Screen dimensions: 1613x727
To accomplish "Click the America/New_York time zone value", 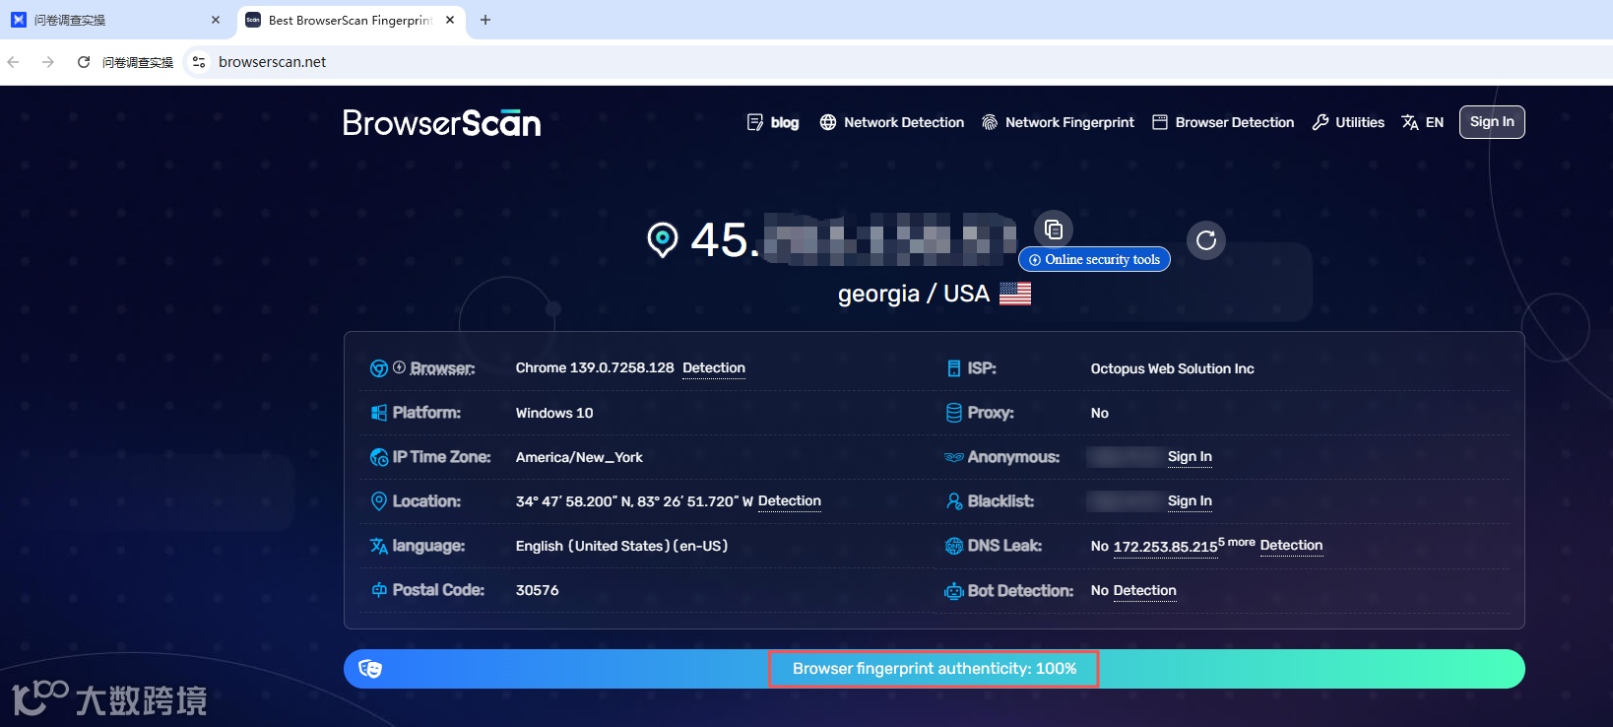I will [x=579, y=457].
